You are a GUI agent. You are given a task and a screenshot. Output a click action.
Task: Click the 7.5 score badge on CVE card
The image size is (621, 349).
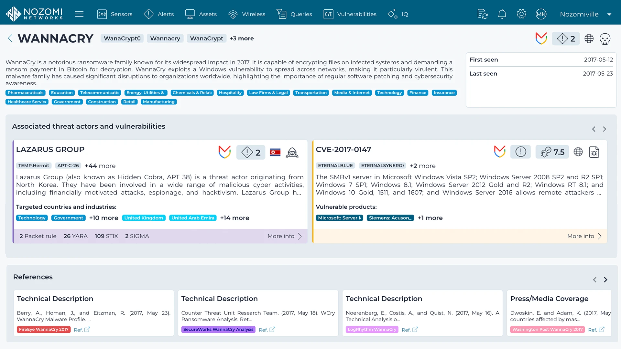pos(552,152)
